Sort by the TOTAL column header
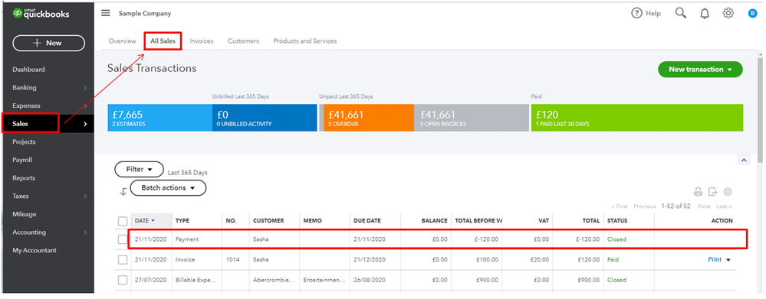This screenshot has height=299, width=766. pyautogui.click(x=590, y=220)
